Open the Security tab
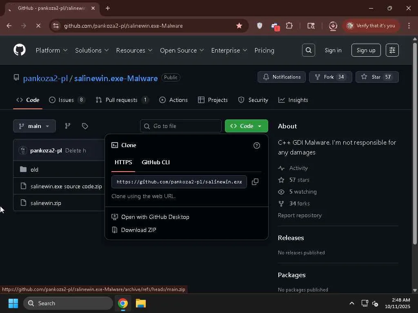The width and height of the screenshot is (418, 313). (x=253, y=100)
